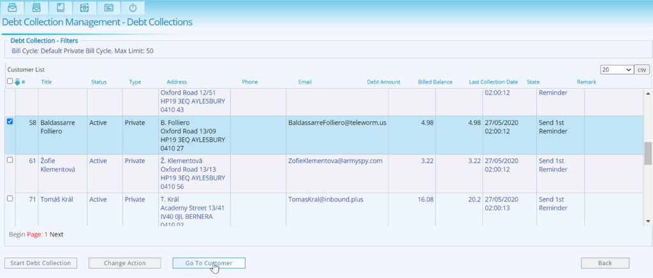Open the envelope mail icon in top toolbar
Viewport: 653px width, 278px height.
click(x=13, y=8)
